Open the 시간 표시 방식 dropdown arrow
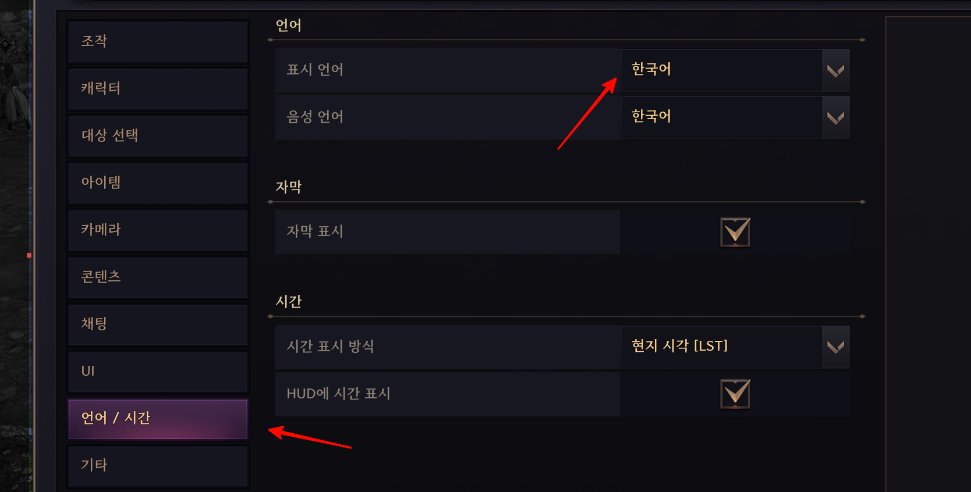The width and height of the screenshot is (971, 492). 835,347
